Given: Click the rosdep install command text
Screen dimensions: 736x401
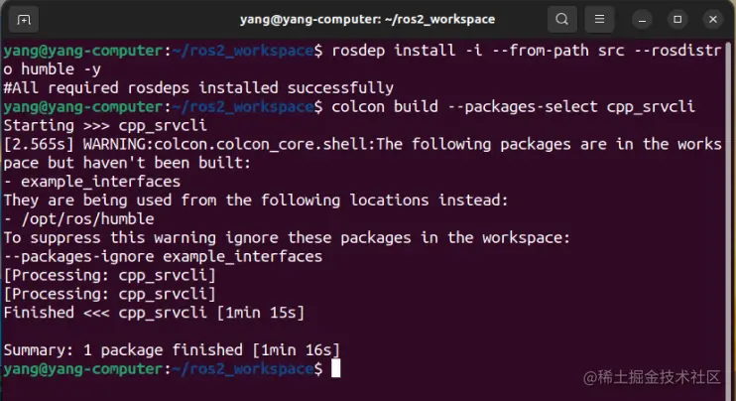Looking at the screenshot, I should click(x=526, y=51).
